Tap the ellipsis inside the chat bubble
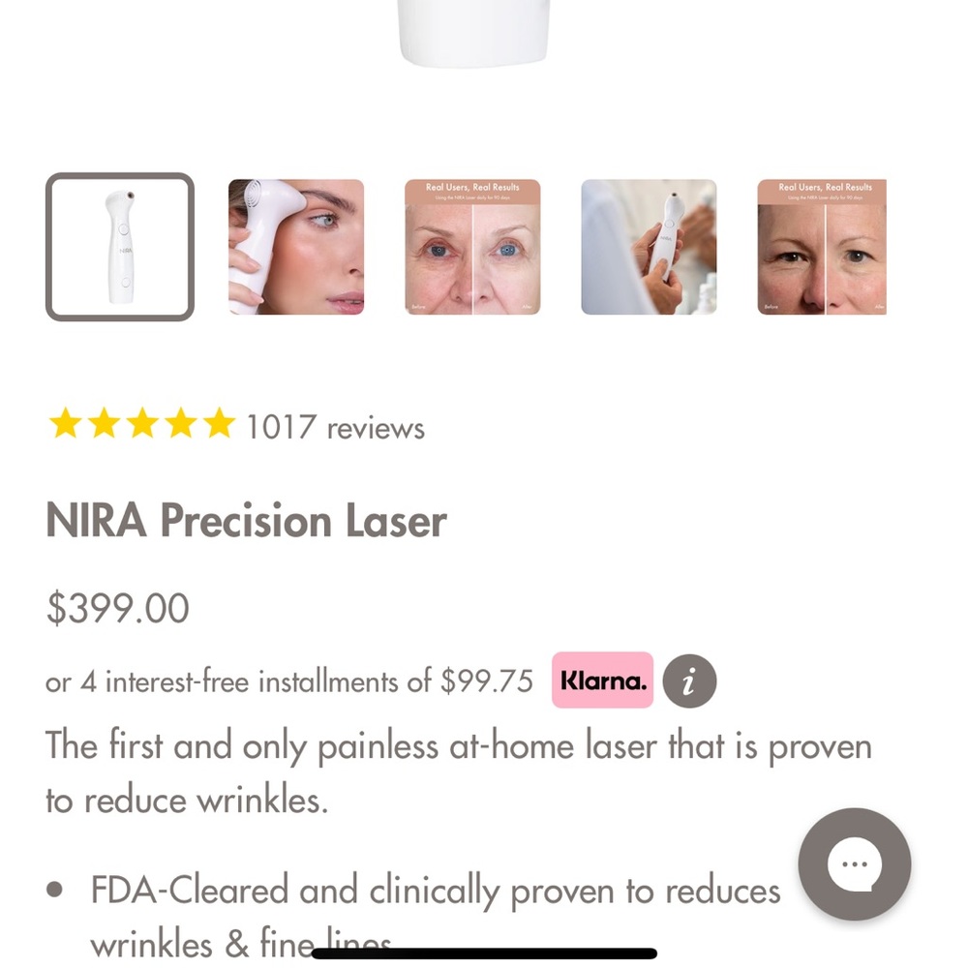 854,865
